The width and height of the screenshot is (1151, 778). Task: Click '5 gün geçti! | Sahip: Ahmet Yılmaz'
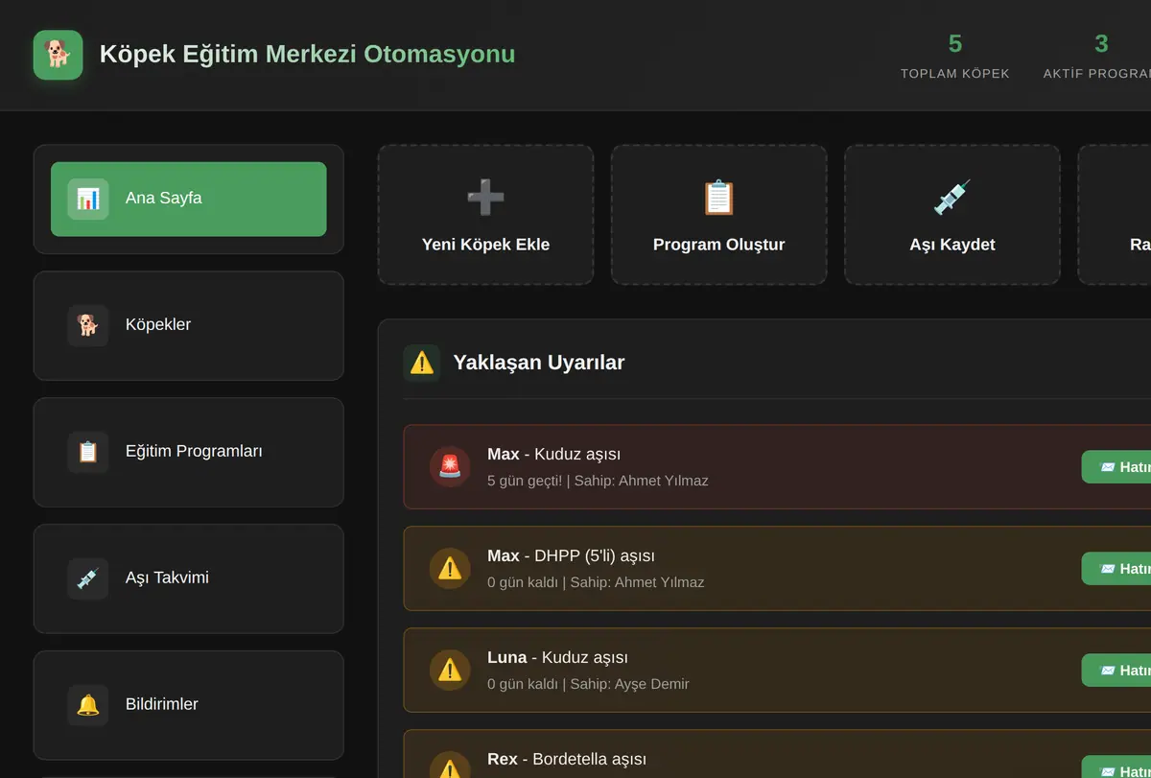pyautogui.click(x=598, y=481)
